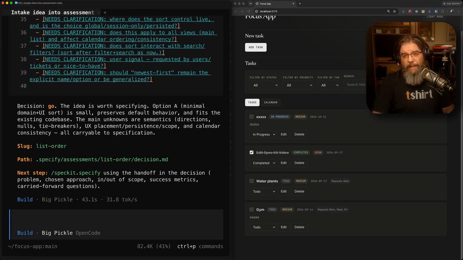This screenshot has height=260, width=463.
Task: Focus the Search title input field
Action: coord(355,84)
